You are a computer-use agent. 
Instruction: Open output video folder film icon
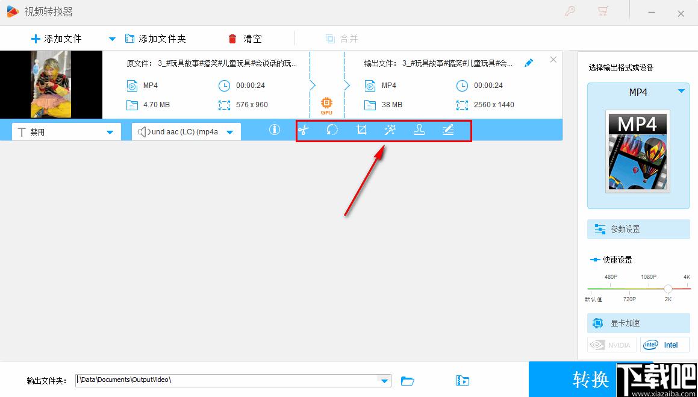pyautogui.click(x=463, y=381)
